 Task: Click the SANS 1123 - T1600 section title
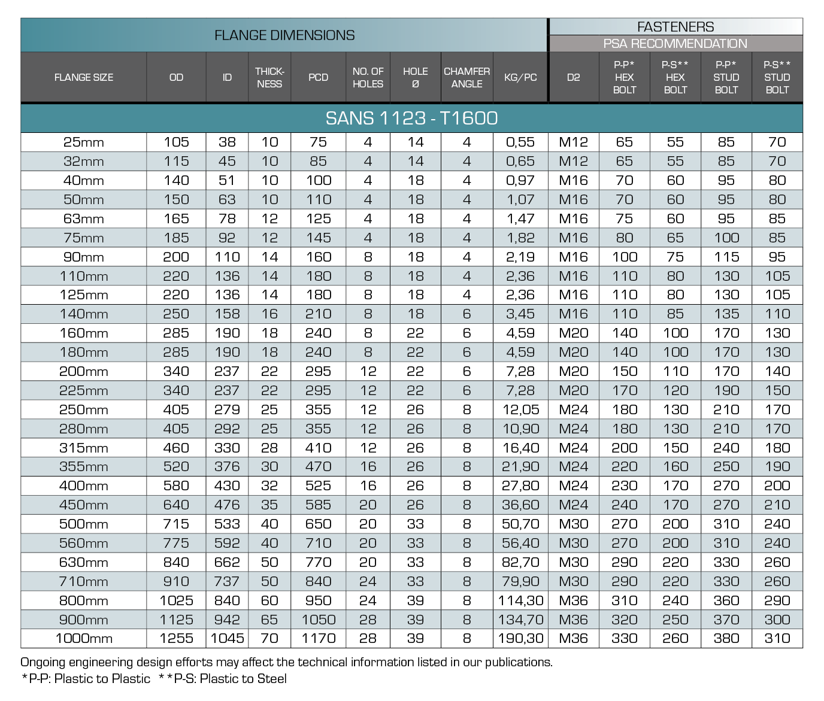tap(411, 118)
